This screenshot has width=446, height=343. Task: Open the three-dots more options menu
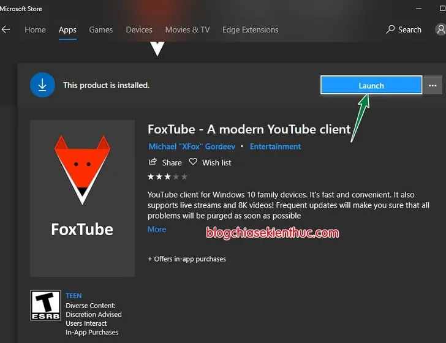[433, 85]
